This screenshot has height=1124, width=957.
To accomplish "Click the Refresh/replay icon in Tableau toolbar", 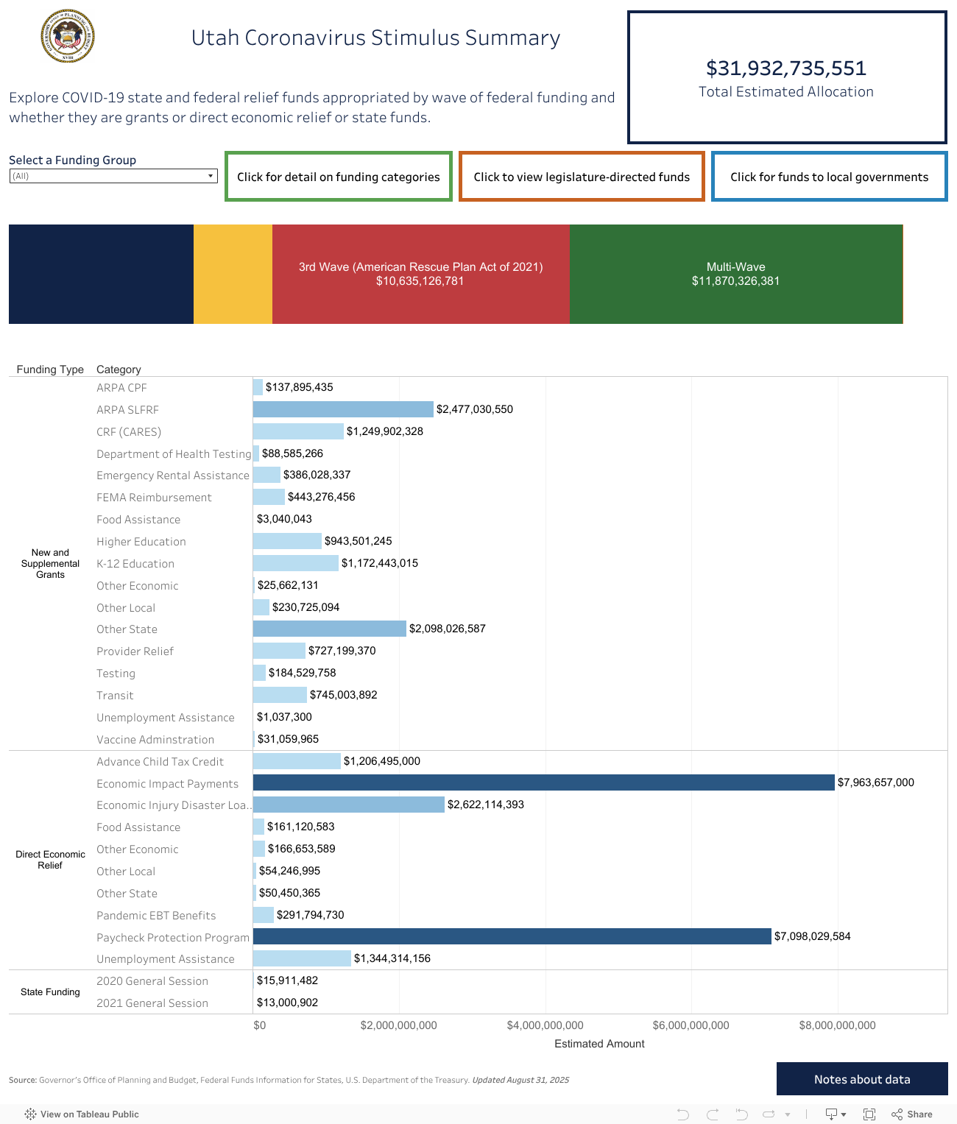I will pos(769,1114).
